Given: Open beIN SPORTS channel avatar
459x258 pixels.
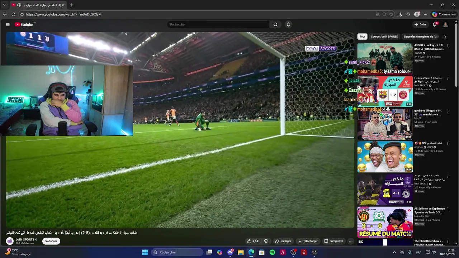Looking at the screenshot, I should [x=10, y=241].
